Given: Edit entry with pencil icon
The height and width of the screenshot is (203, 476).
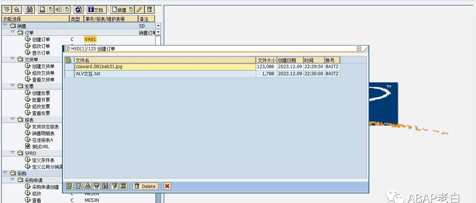Looking at the screenshot, I should (139, 10).
